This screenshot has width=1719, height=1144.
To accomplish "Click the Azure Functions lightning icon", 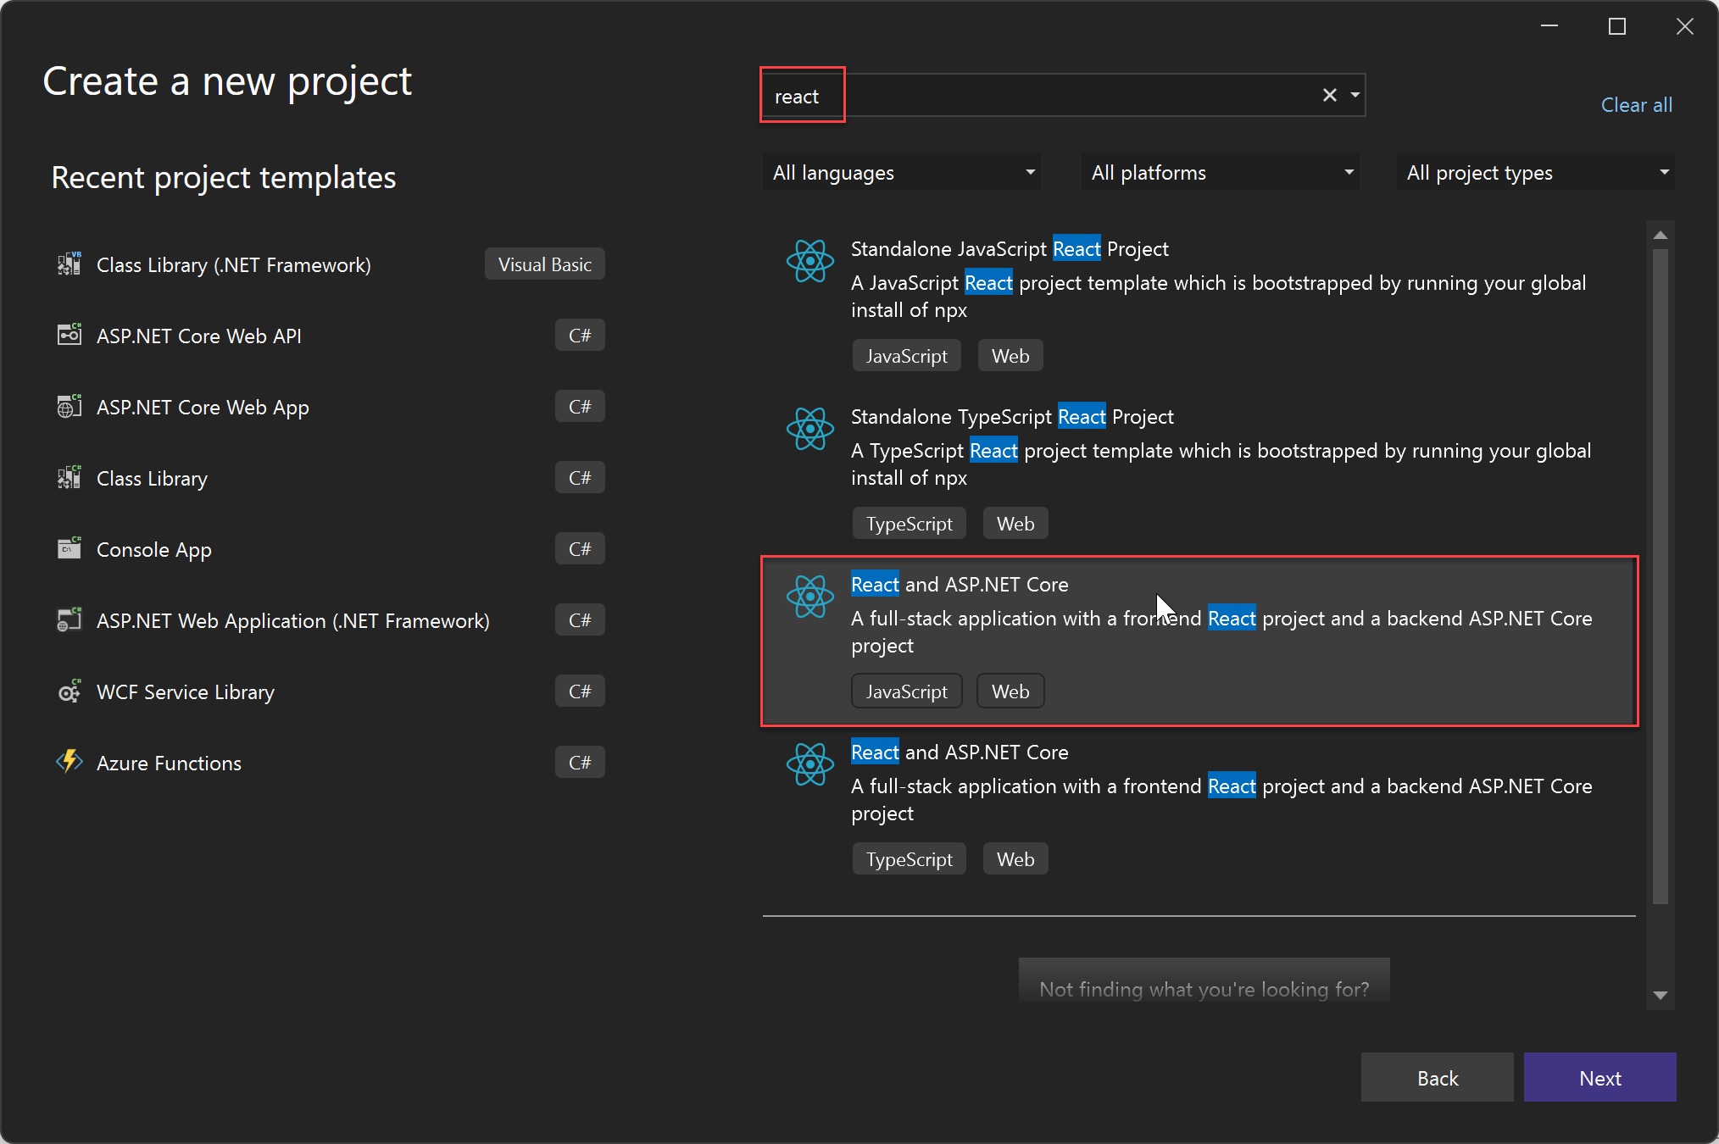I will click(x=69, y=762).
